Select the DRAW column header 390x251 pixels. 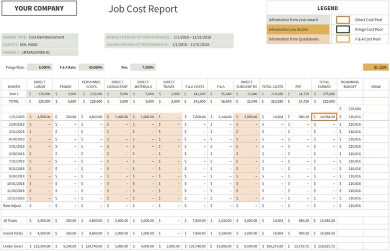coord(376,84)
